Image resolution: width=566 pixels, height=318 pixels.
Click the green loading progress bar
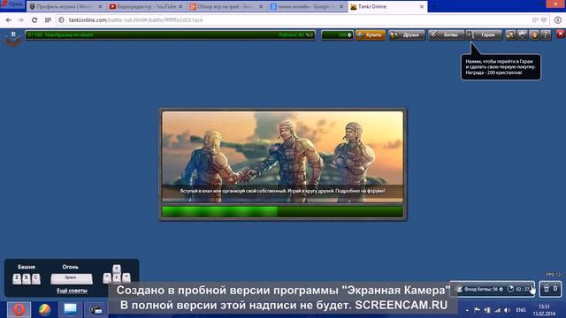point(283,212)
